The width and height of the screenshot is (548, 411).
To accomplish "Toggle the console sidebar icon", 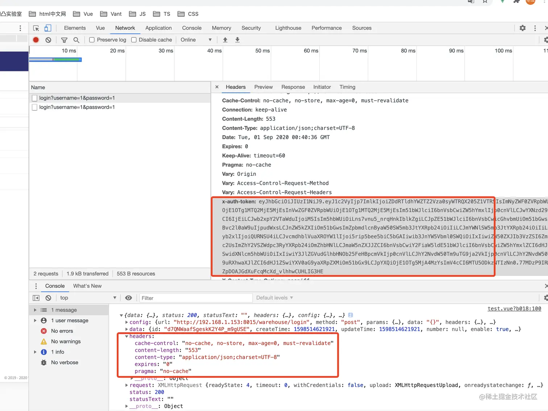I will 36,298.
